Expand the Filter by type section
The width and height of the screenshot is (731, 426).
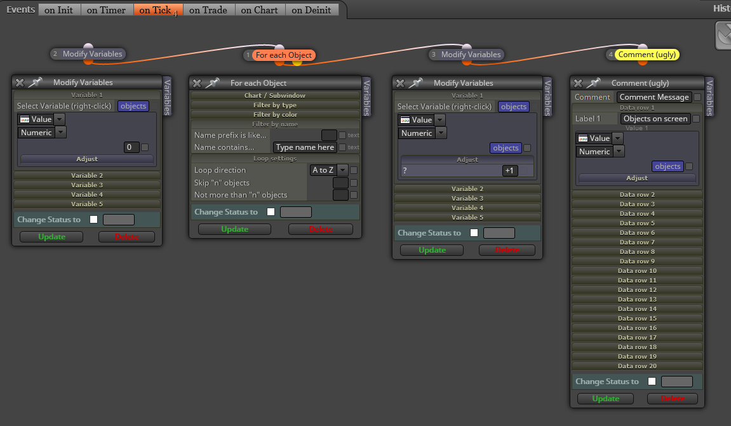coord(275,105)
